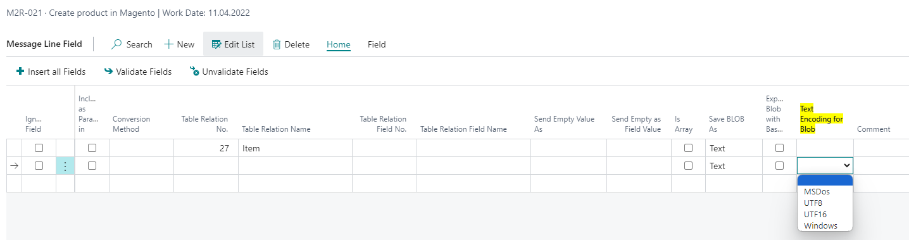Click the Table Relation Name cell containing Item
This screenshot has height=240, width=909.
pyautogui.click(x=295, y=148)
